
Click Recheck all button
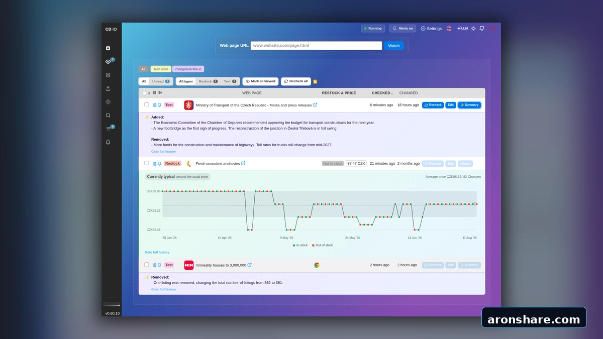[x=296, y=81]
